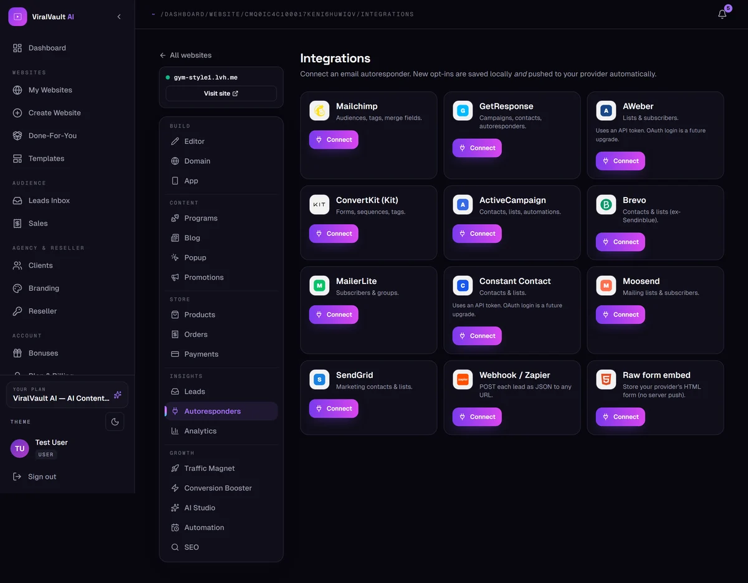Connect the MailerLite integration
Screen dimensions: 748x583
[x=333, y=315]
